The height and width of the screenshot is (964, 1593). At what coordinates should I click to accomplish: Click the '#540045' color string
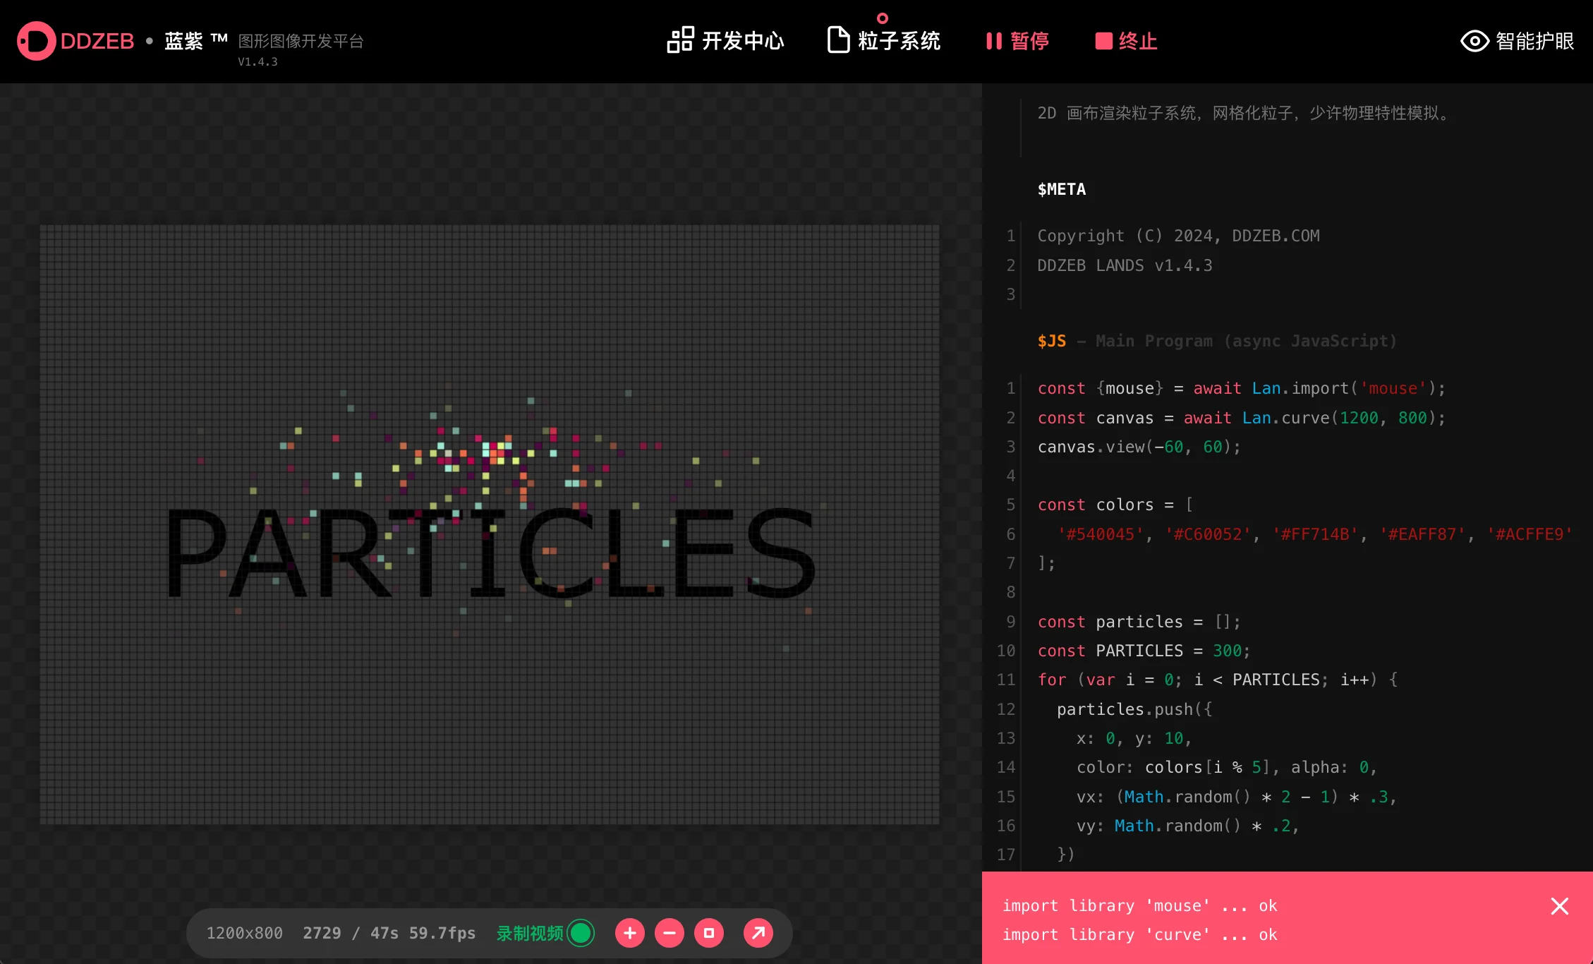1101,534
